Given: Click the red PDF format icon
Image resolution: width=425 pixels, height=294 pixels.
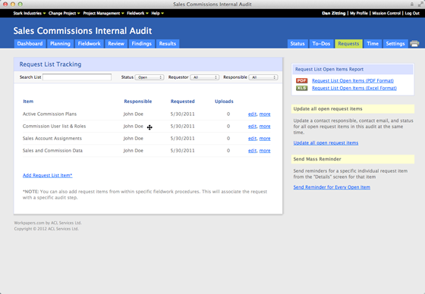Looking at the screenshot, I should pos(302,80).
